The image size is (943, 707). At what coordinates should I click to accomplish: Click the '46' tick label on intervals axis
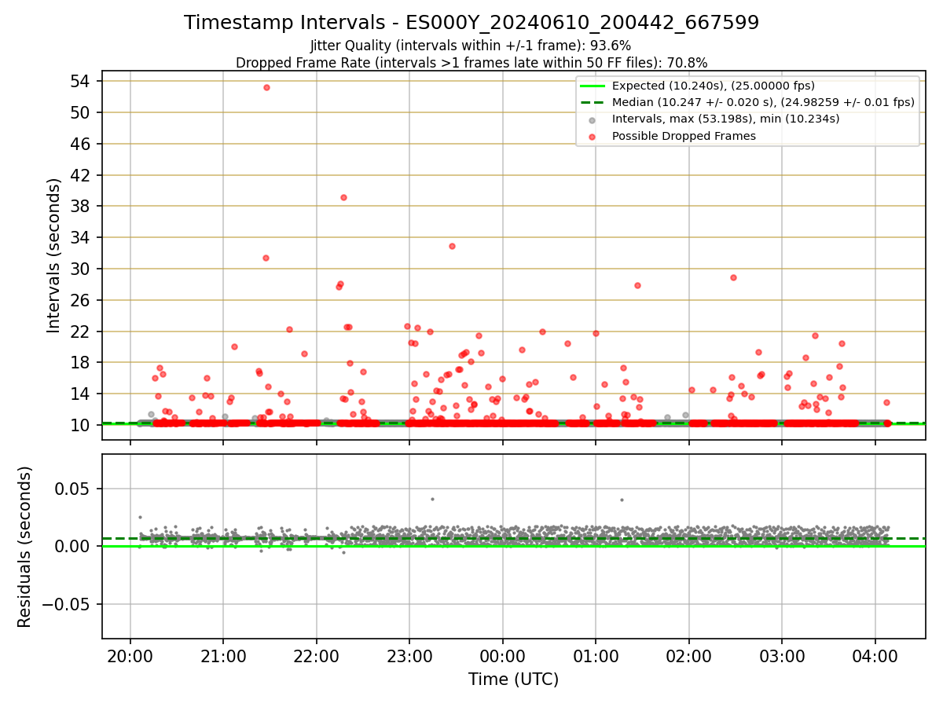click(x=82, y=144)
